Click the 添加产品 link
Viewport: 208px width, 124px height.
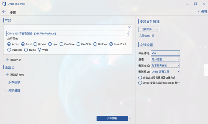(x=16, y=60)
